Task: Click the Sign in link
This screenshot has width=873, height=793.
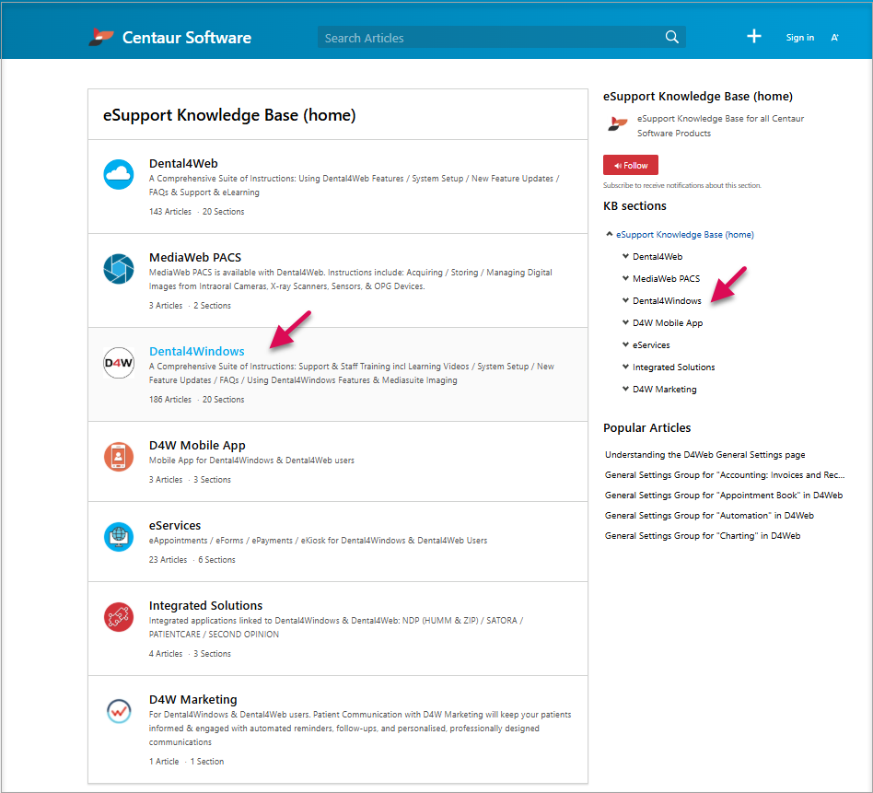Action: point(800,38)
